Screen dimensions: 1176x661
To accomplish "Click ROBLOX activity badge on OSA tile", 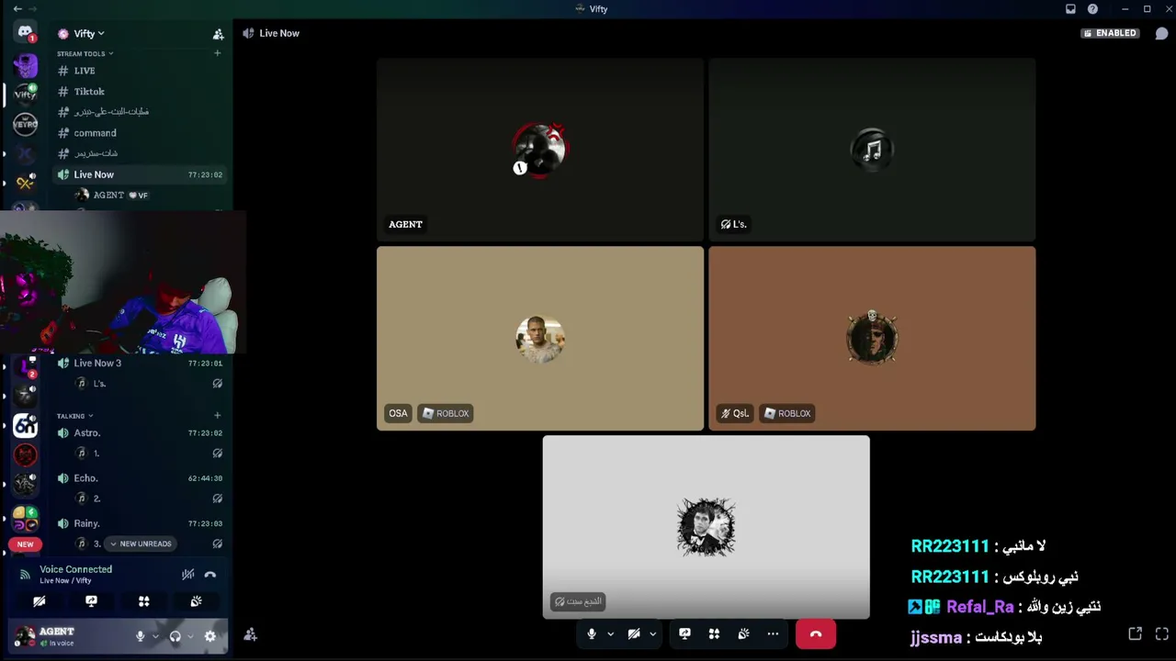I will point(446,414).
